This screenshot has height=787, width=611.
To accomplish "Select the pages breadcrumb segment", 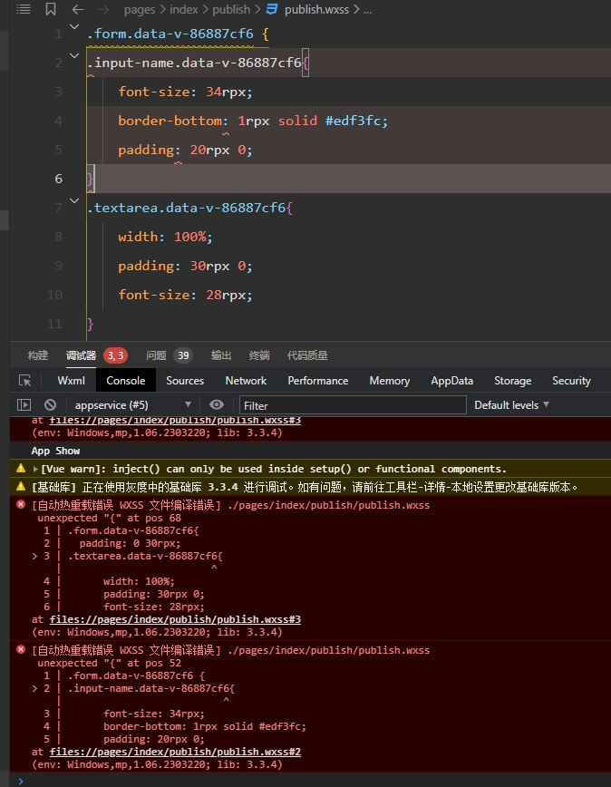I will (x=140, y=10).
